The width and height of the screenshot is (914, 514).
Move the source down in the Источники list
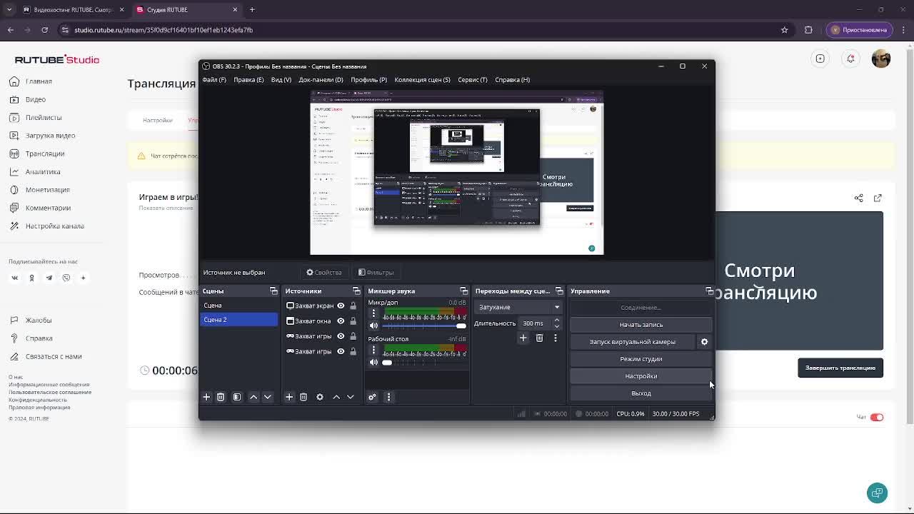point(351,397)
